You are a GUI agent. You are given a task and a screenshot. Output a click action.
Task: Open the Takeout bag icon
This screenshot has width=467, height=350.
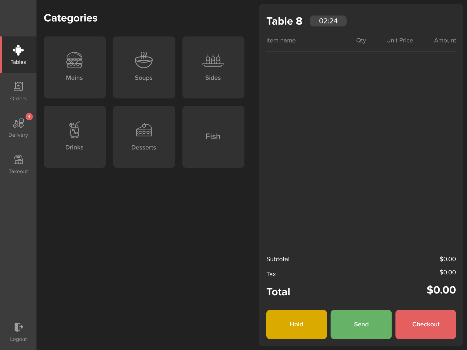[x=18, y=160]
